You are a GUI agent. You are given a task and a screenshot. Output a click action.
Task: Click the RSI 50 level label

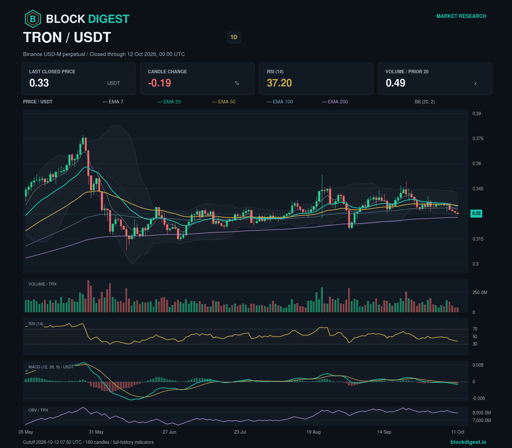tap(475, 337)
